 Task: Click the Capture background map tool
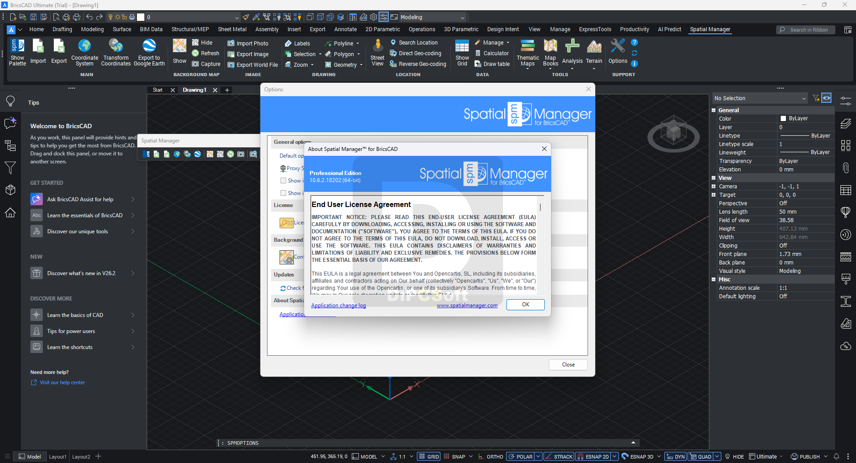pos(206,64)
